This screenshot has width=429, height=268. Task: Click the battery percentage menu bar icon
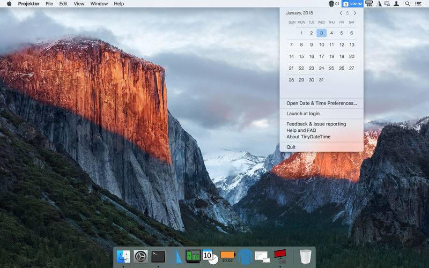tap(369, 4)
